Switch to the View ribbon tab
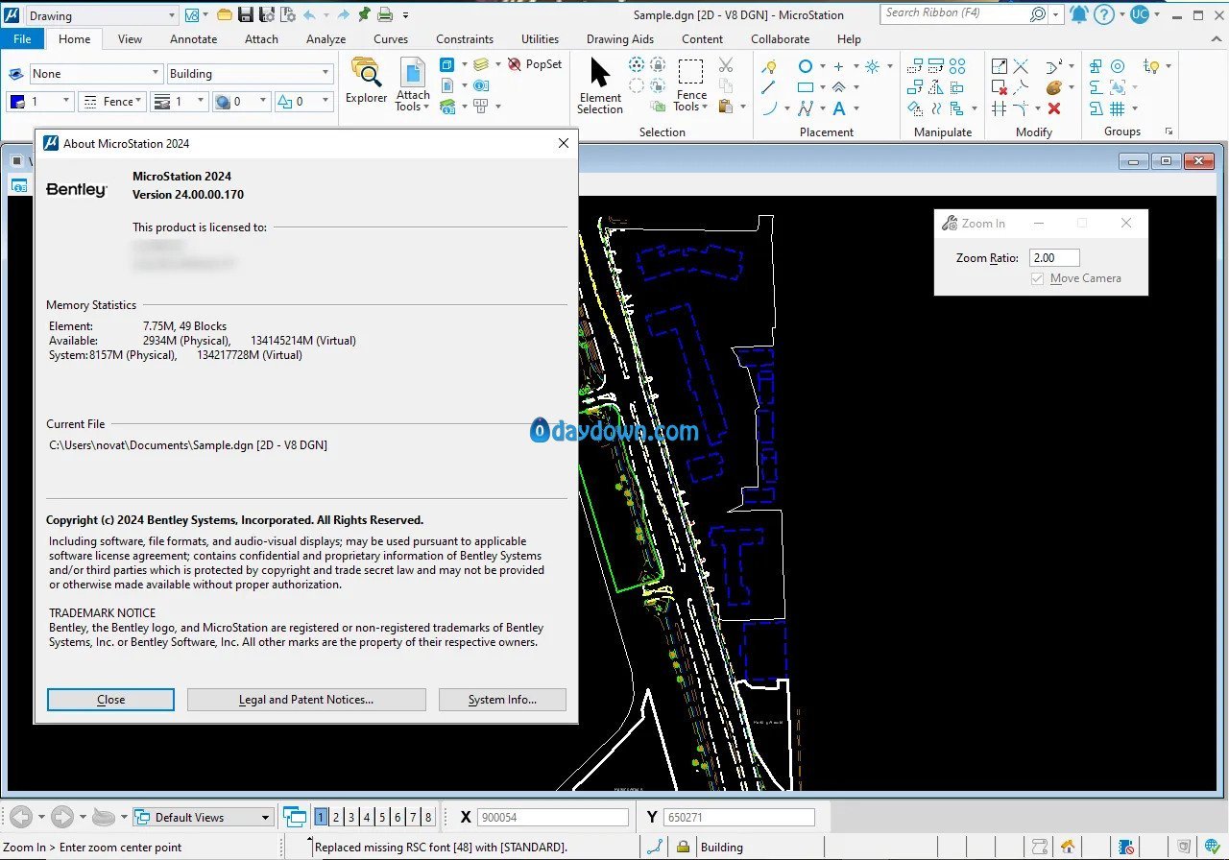Viewport: 1229px width, 860px height. point(130,39)
